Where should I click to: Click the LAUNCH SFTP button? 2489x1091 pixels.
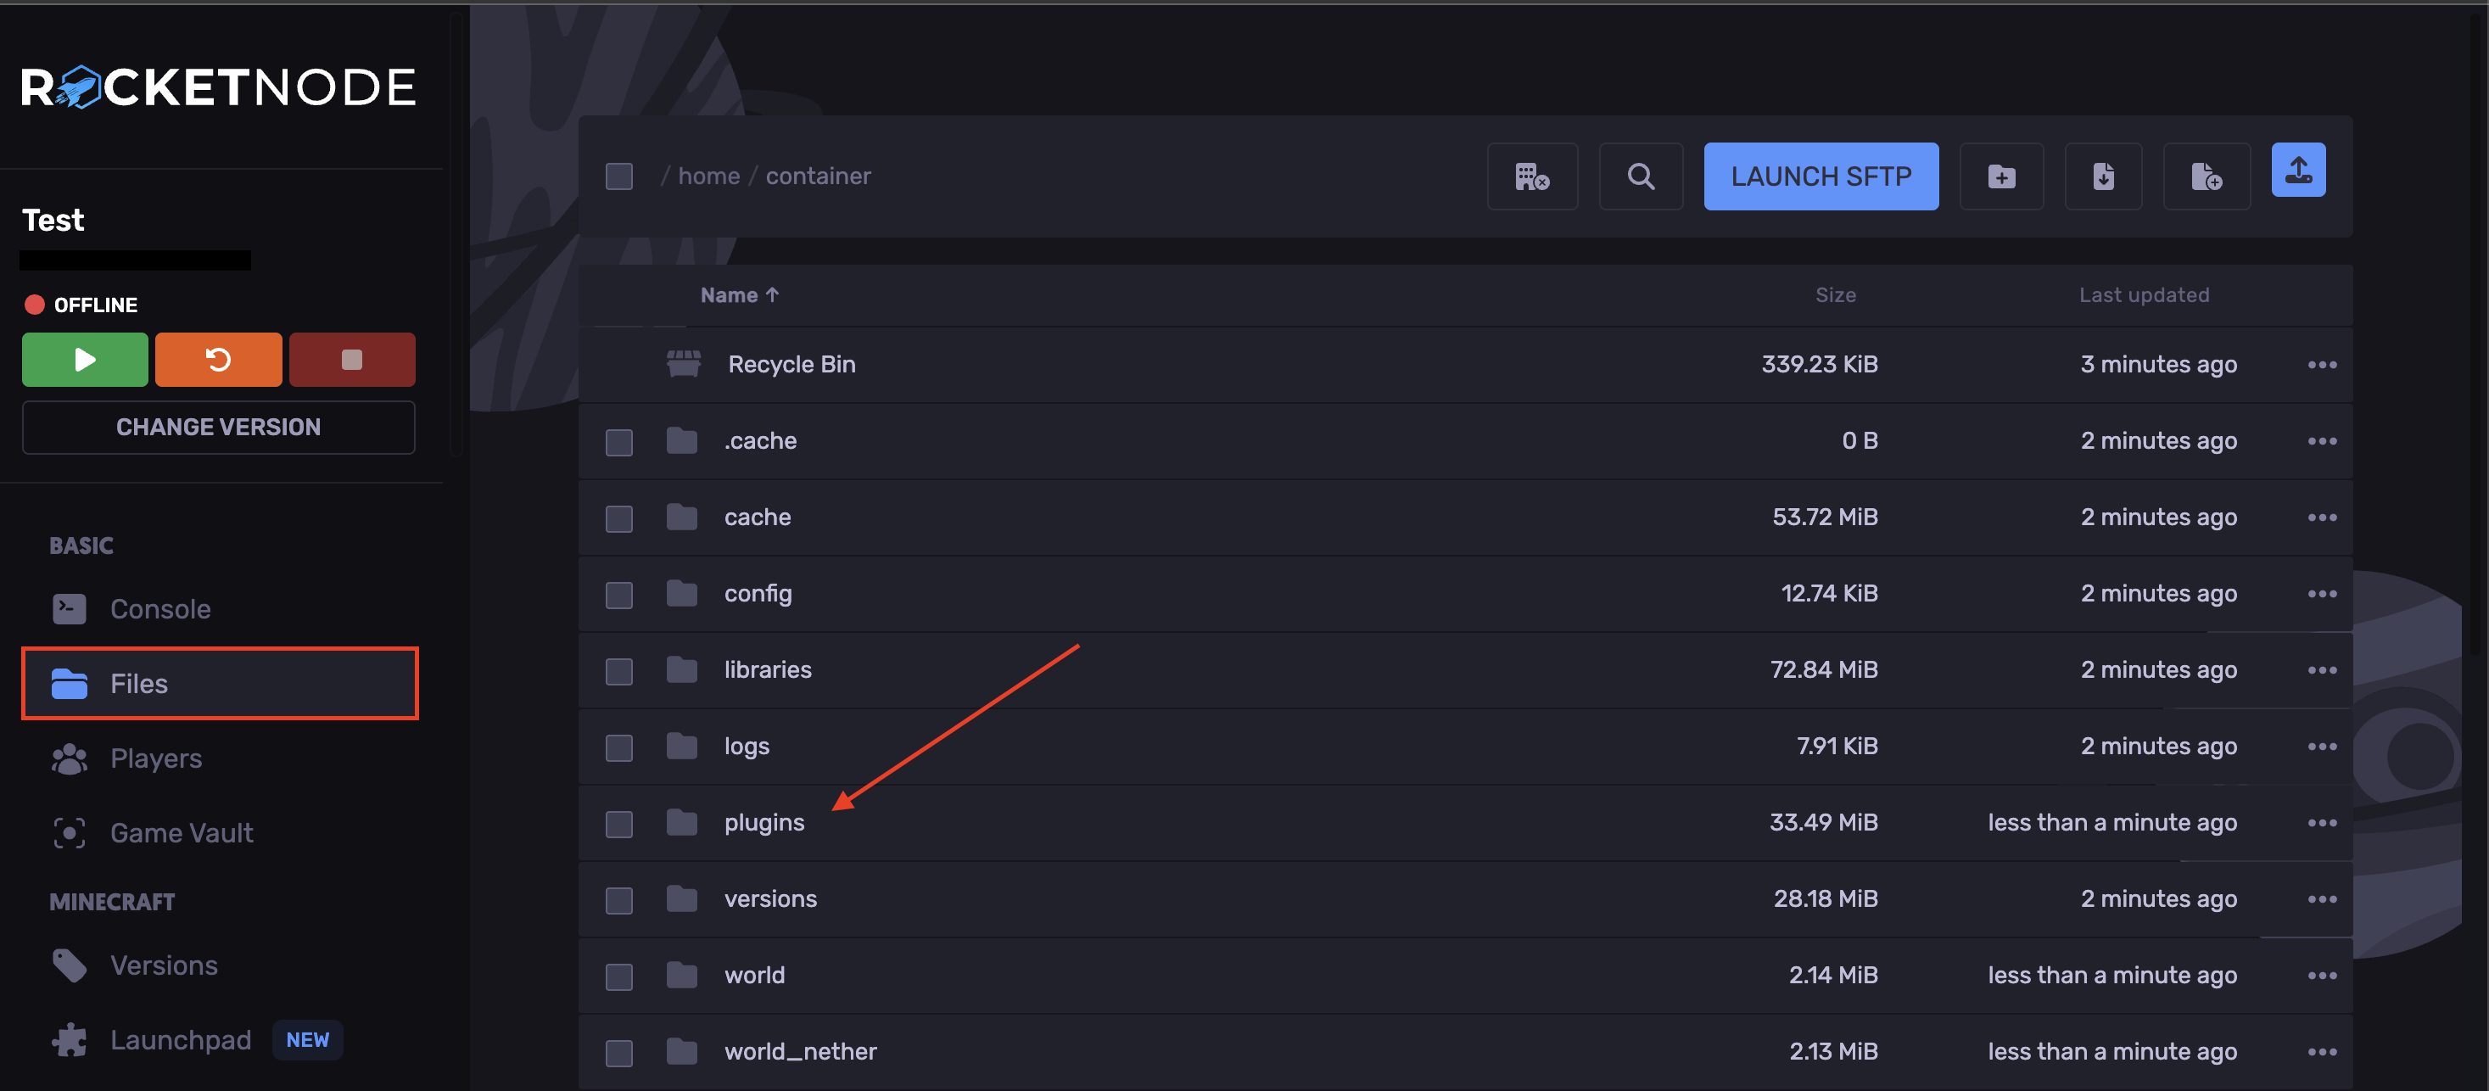pos(1820,176)
